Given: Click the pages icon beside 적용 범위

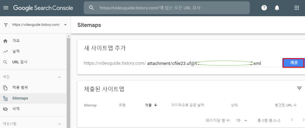Looking at the screenshot, I should (x=5, y=88).
